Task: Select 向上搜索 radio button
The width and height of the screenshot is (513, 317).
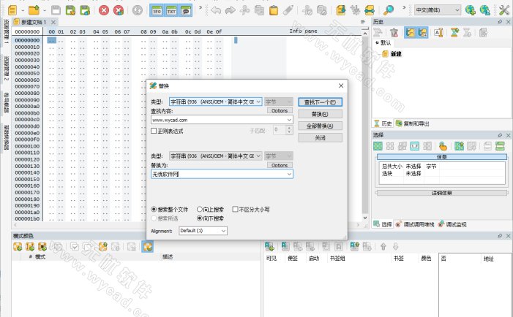Action: coord(200,210)
